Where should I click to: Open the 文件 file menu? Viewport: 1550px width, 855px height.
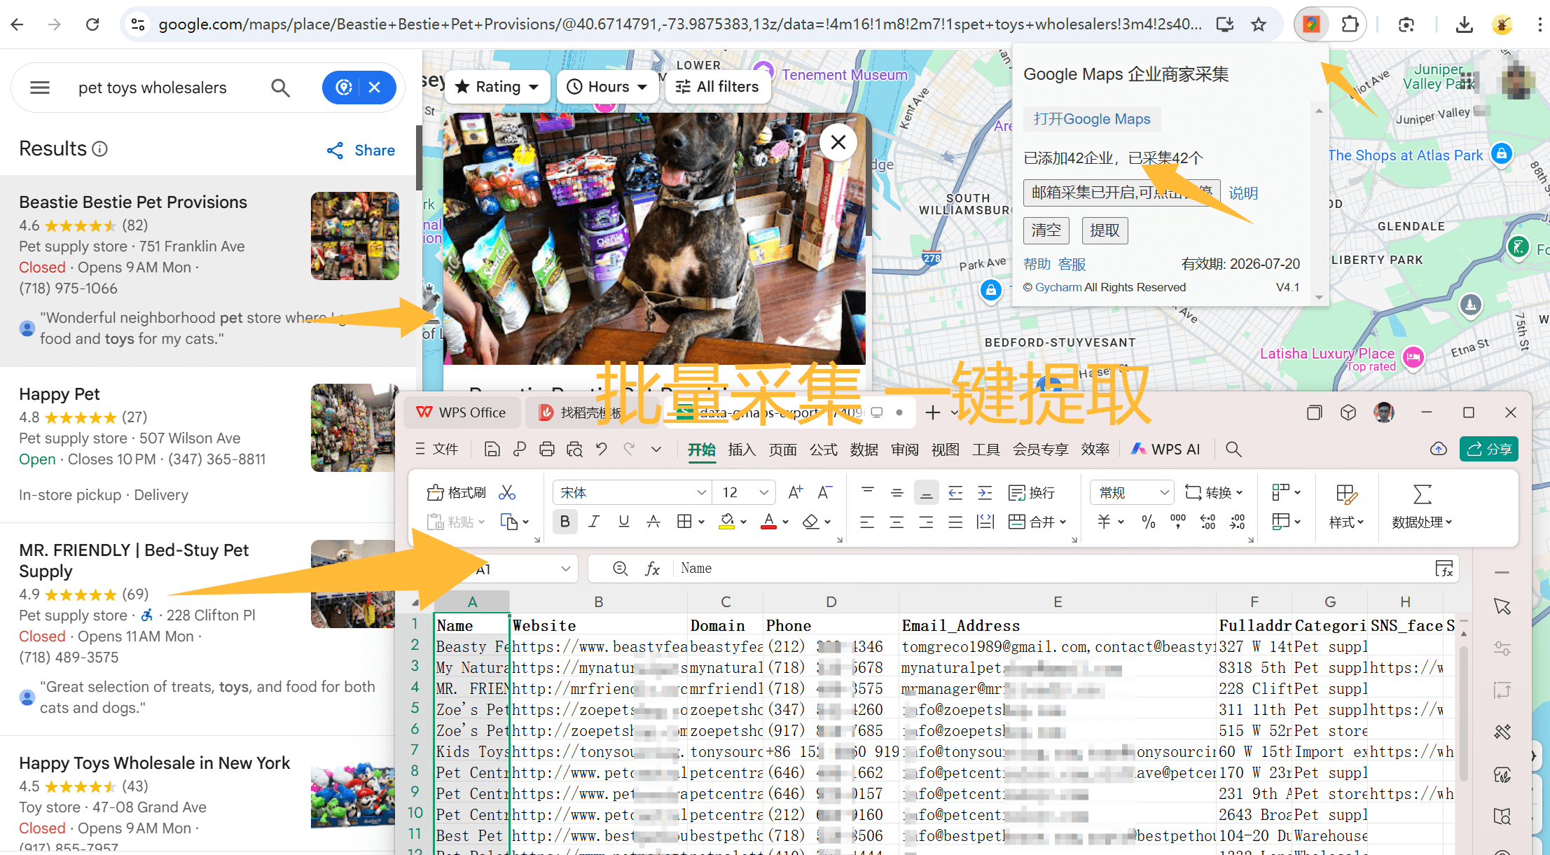437,450
